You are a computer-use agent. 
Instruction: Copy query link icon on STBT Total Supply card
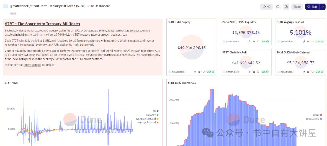195,72
